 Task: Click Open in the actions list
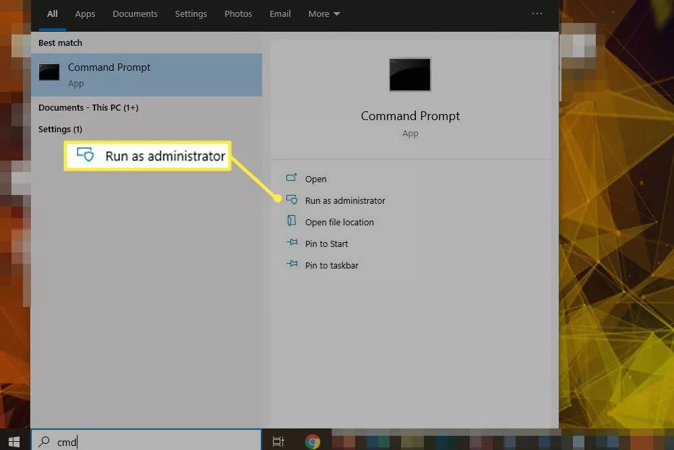click(x=315, y=179)
